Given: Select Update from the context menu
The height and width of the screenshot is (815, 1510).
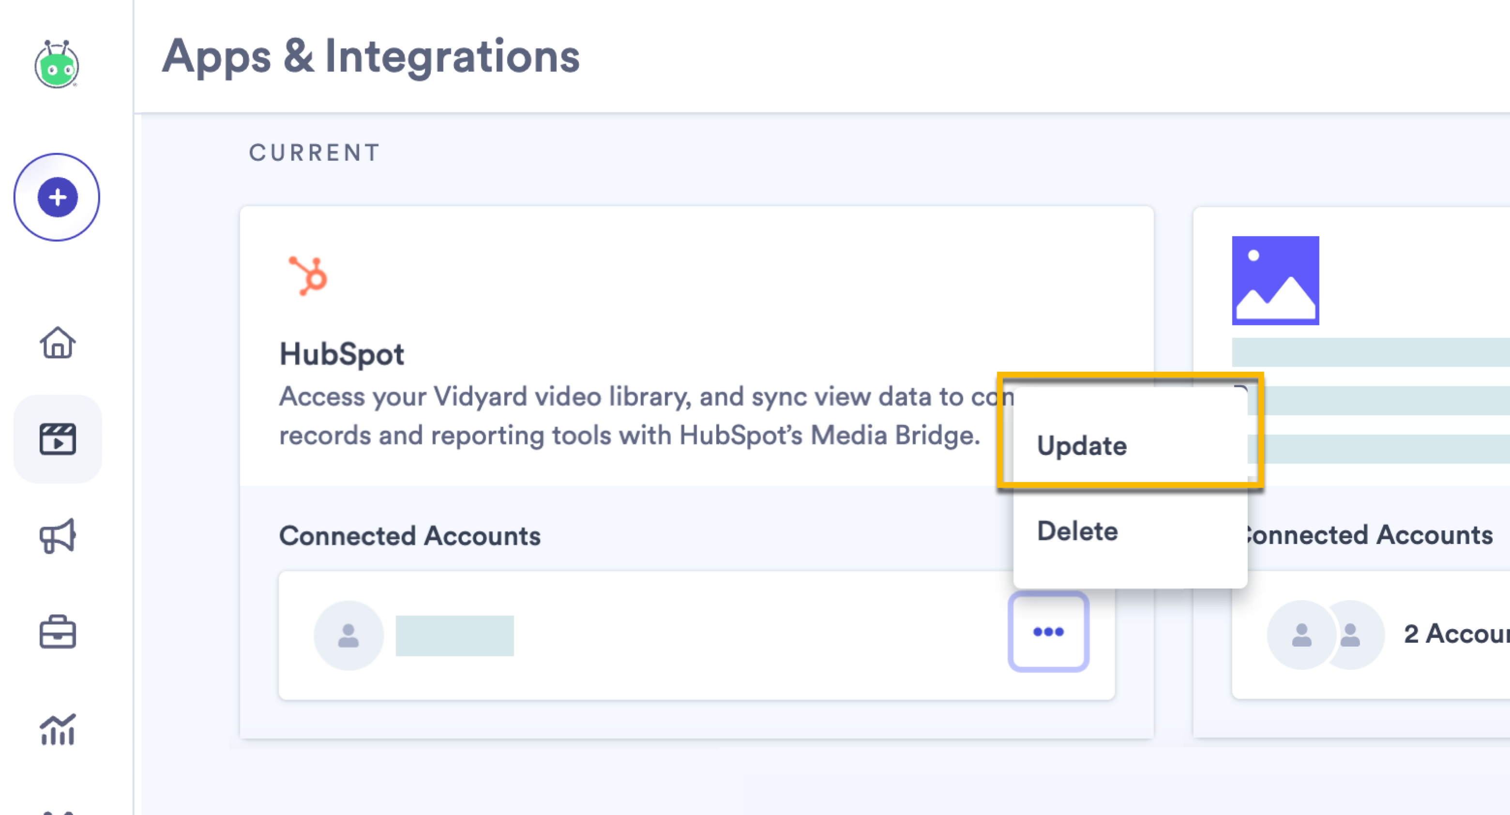Looking at the screenshot, I should [1082, 446].
